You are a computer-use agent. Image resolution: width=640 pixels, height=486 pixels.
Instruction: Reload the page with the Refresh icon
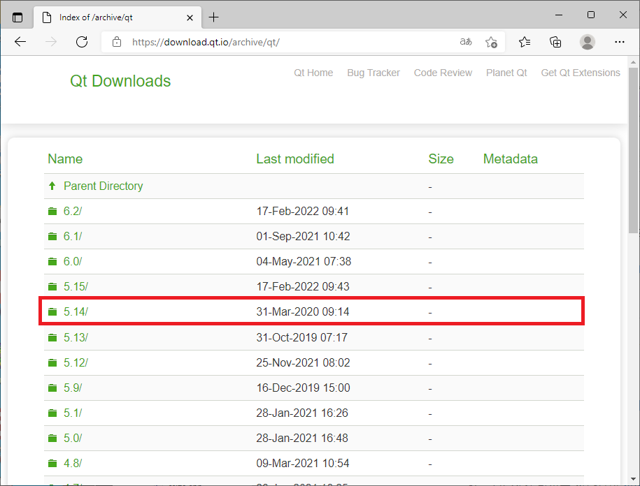82,42
